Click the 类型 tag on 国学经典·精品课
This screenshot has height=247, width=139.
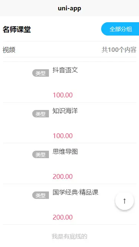pyautogui.click(x=40, y=195)
